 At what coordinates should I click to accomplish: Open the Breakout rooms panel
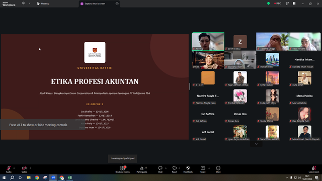click(123, 169)
